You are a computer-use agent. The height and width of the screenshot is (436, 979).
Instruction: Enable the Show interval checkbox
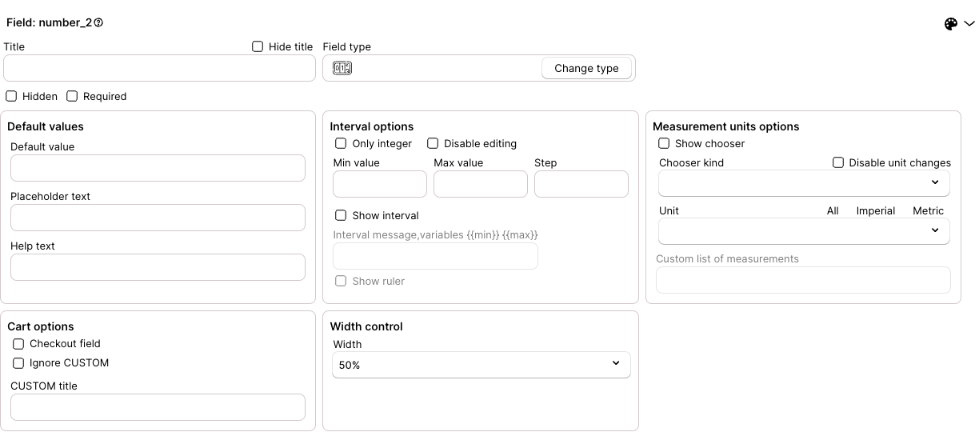341,215
